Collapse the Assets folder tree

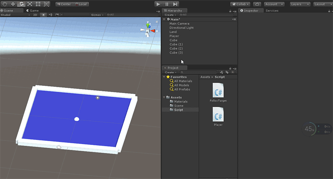pyautogui.click(x=164, y=97)
